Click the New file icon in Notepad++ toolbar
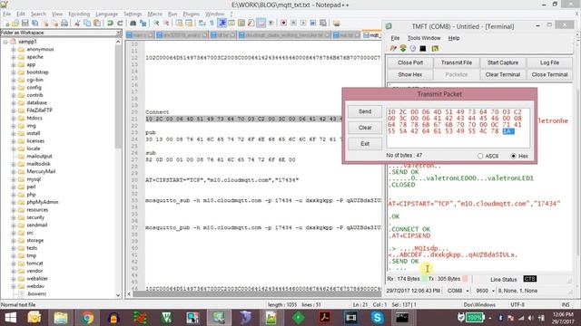The image size is (581, 326). click(6, 23)
